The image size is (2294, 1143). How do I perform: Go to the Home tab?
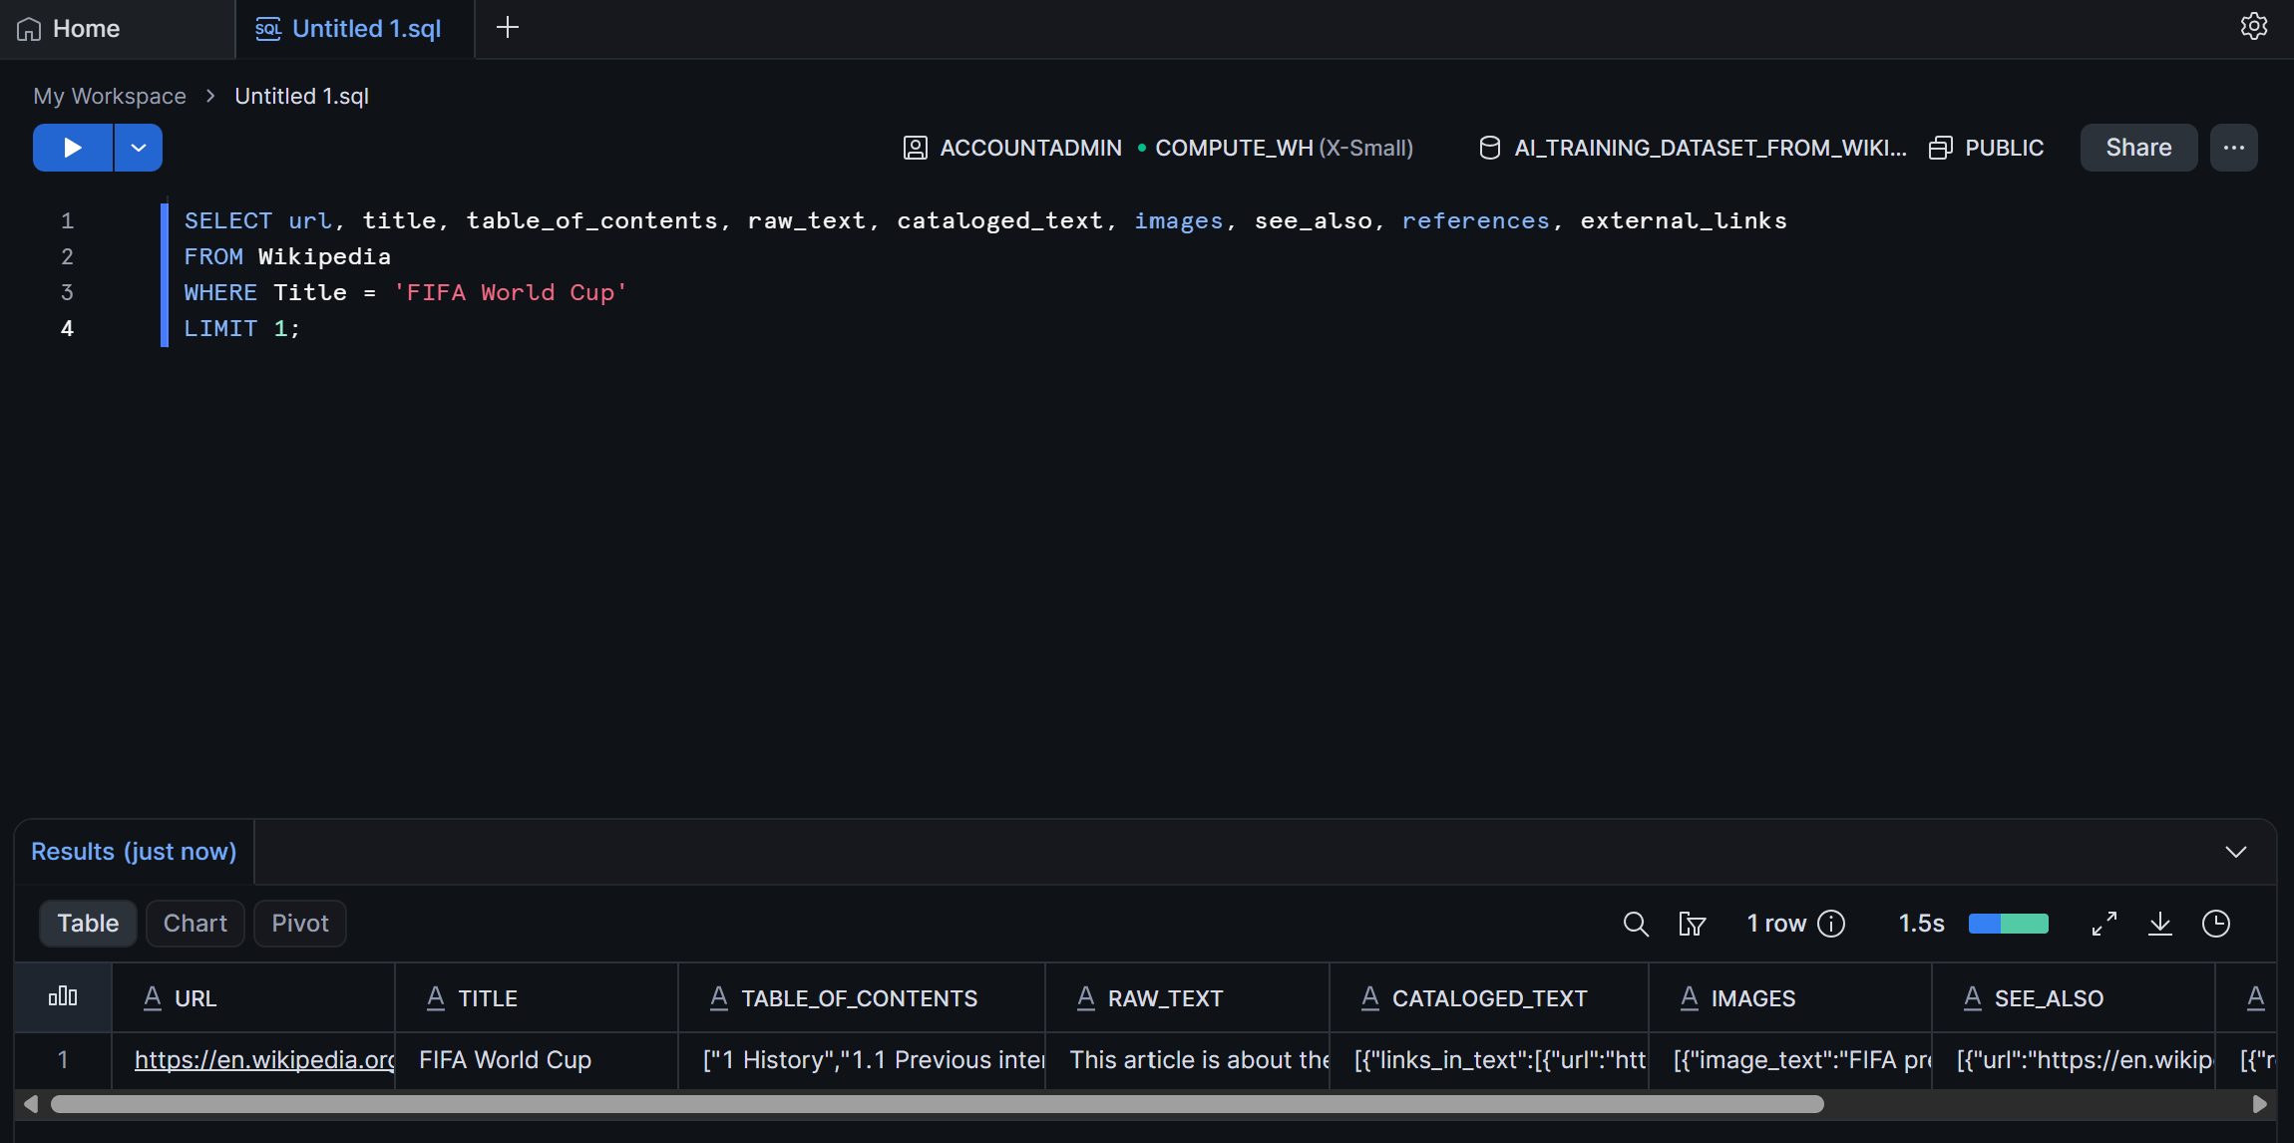68,28
